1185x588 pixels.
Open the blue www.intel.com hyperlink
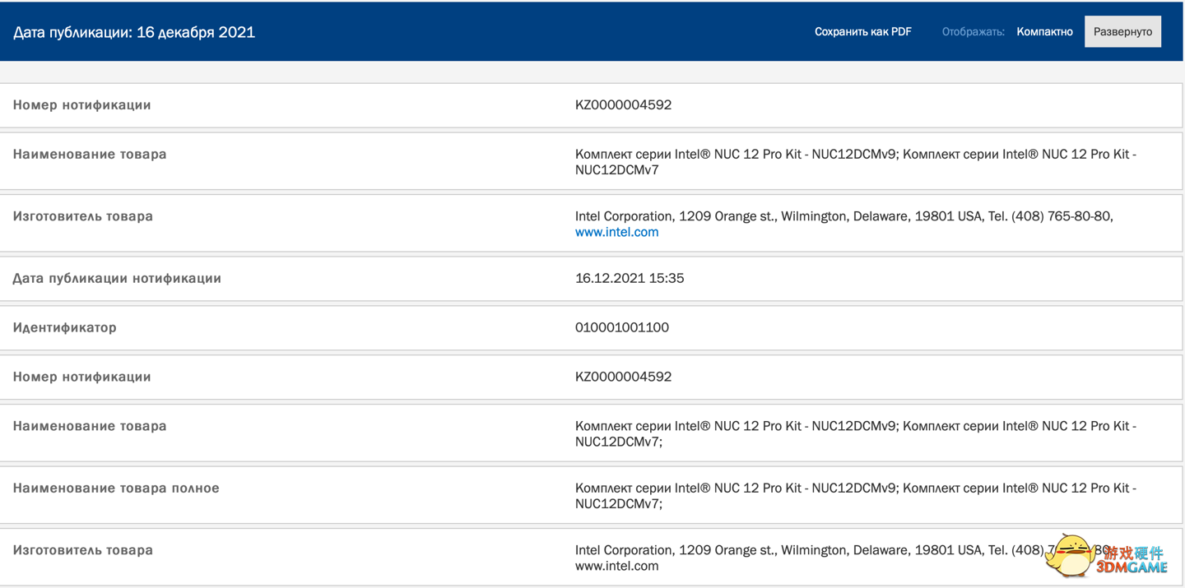click(x=616, y=232)
